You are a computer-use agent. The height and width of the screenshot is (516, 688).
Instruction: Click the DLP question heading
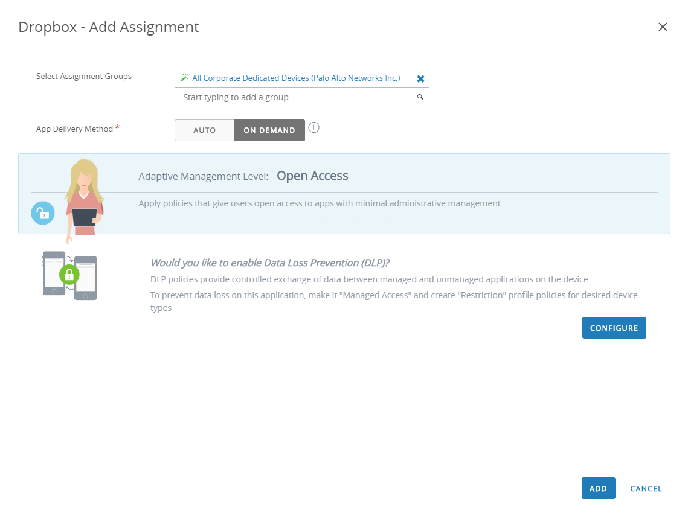[270, 263]
